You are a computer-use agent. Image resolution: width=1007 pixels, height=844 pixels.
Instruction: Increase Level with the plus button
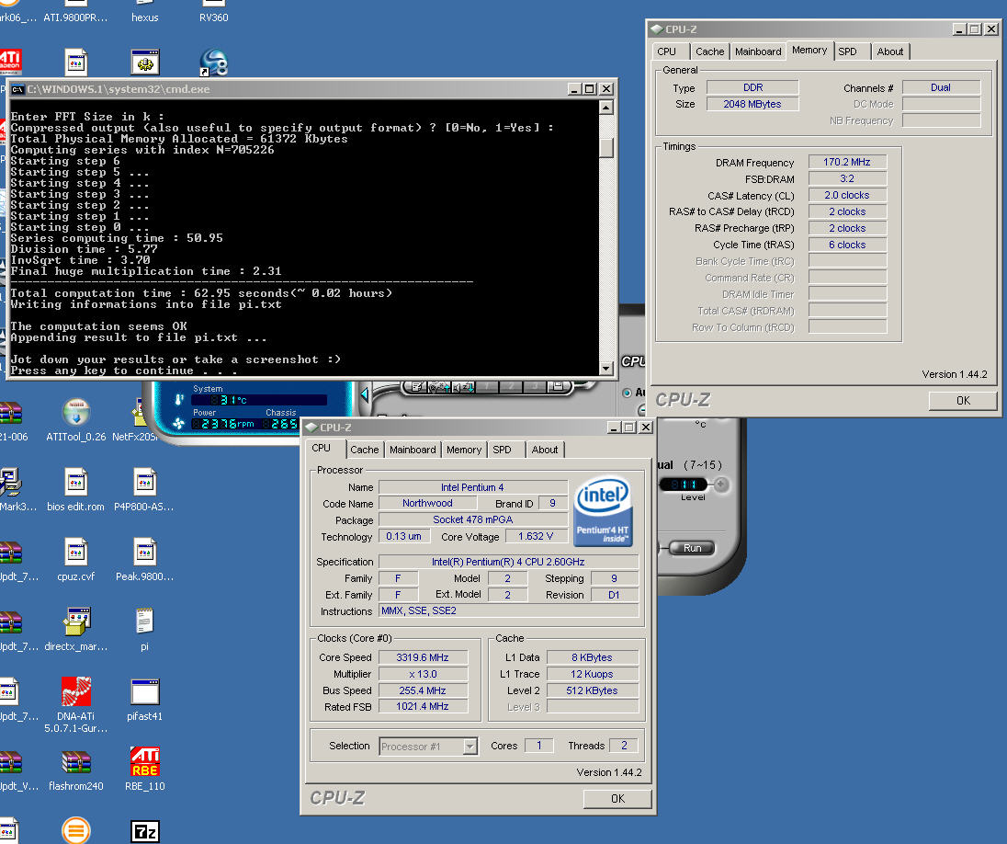720,484
